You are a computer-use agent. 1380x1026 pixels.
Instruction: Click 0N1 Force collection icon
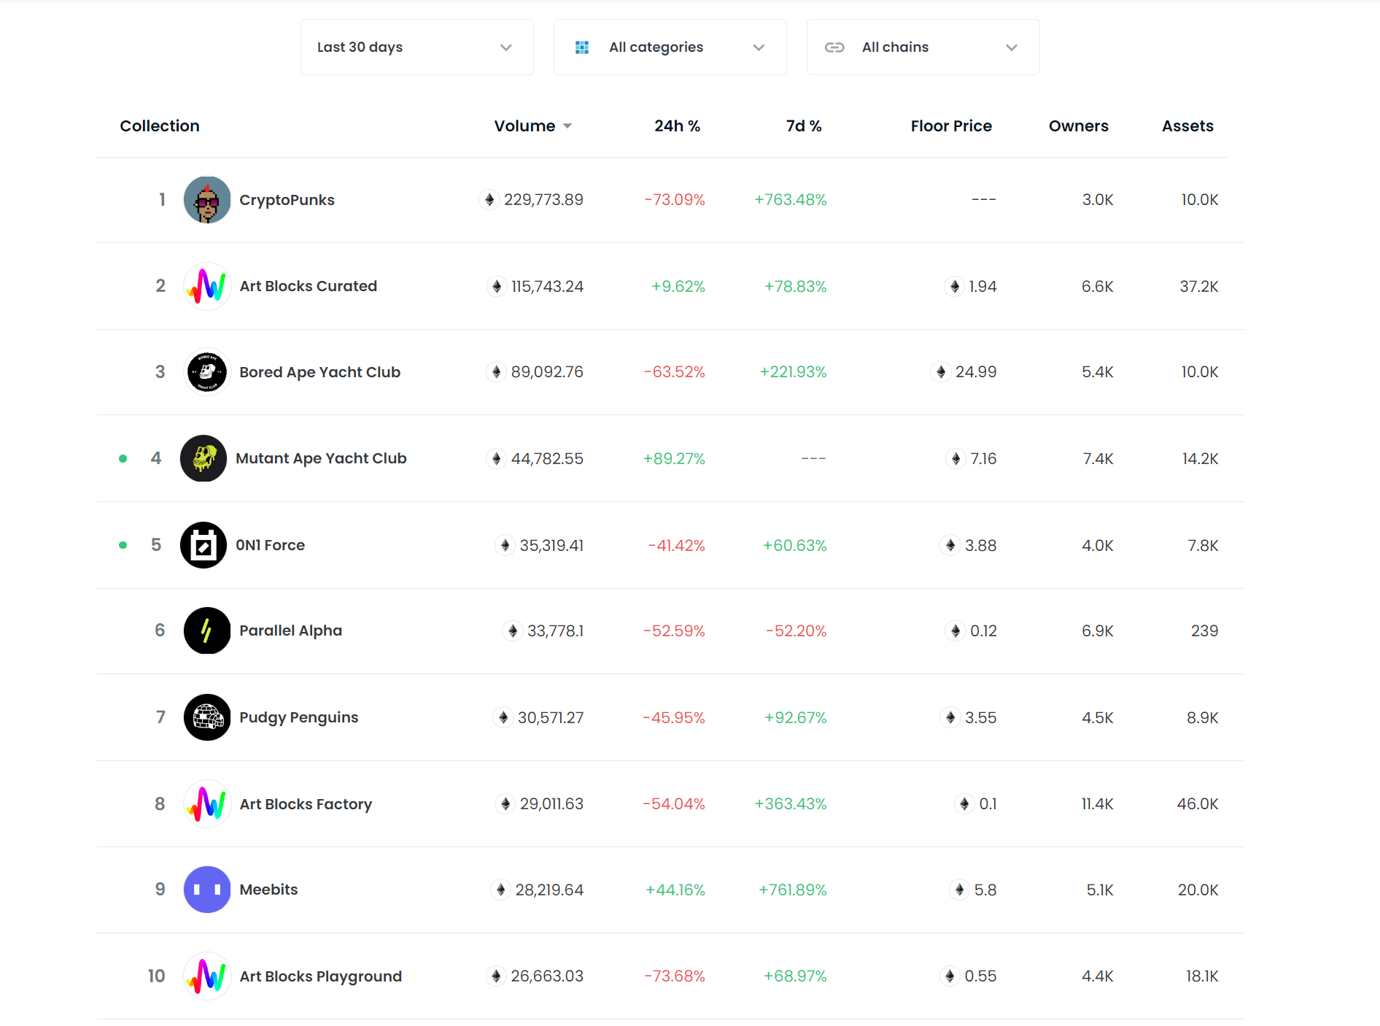click(x=203, y=545)
